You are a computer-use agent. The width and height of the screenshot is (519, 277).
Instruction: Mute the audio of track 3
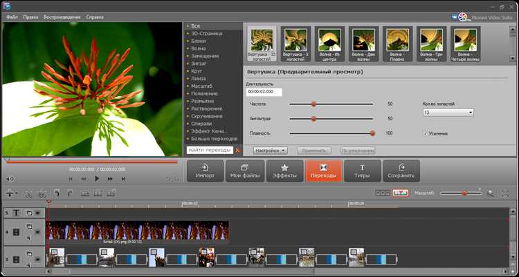point(29,265)
